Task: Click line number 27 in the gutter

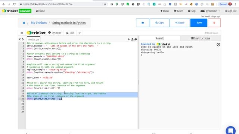Action: [x=22, y=112]
